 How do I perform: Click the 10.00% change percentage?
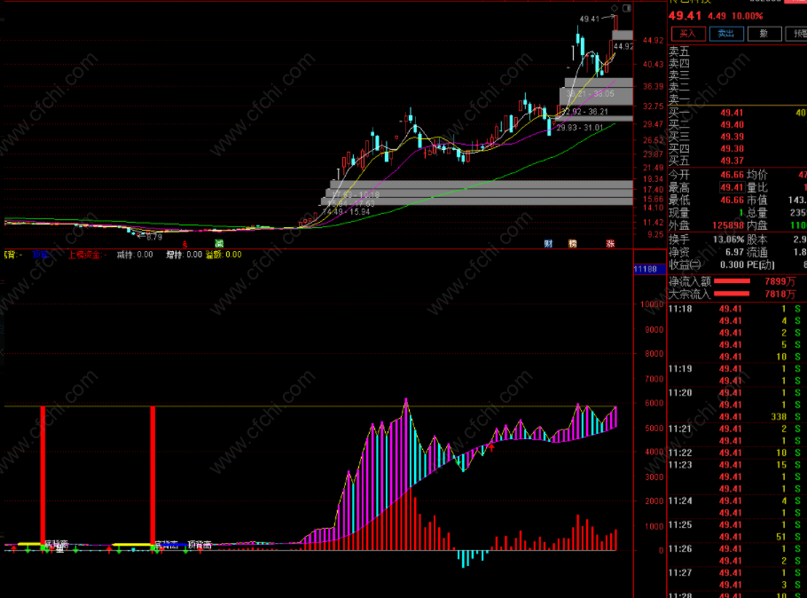pyautogui.click(x=748, y=16)
